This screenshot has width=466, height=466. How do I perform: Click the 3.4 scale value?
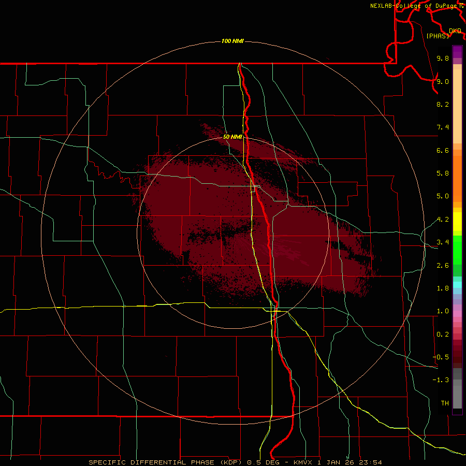pos(443,242)
